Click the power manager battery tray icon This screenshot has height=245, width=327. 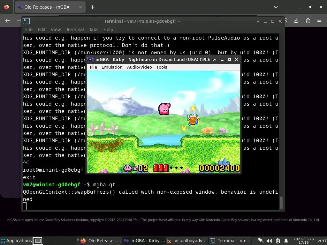point(278,241)
